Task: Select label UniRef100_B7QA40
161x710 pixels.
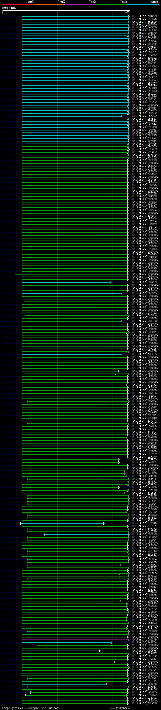Action: coord(144,338)
